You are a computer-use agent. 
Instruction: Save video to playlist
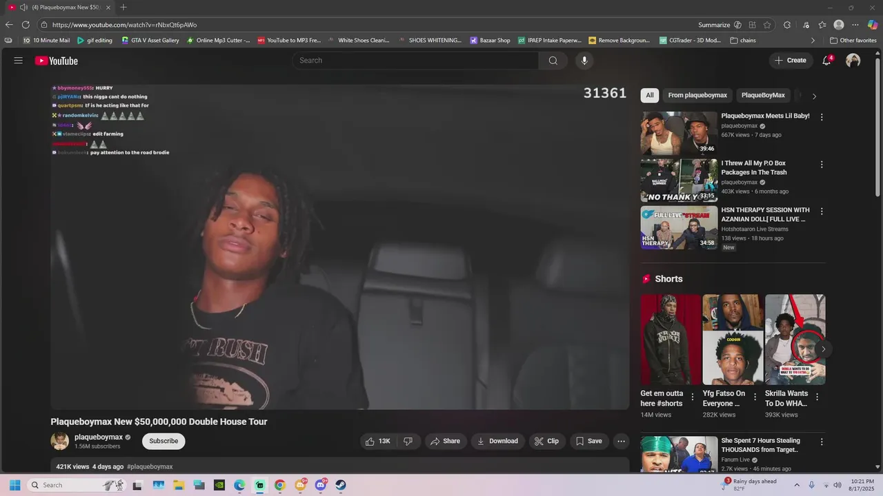(589, 441)
